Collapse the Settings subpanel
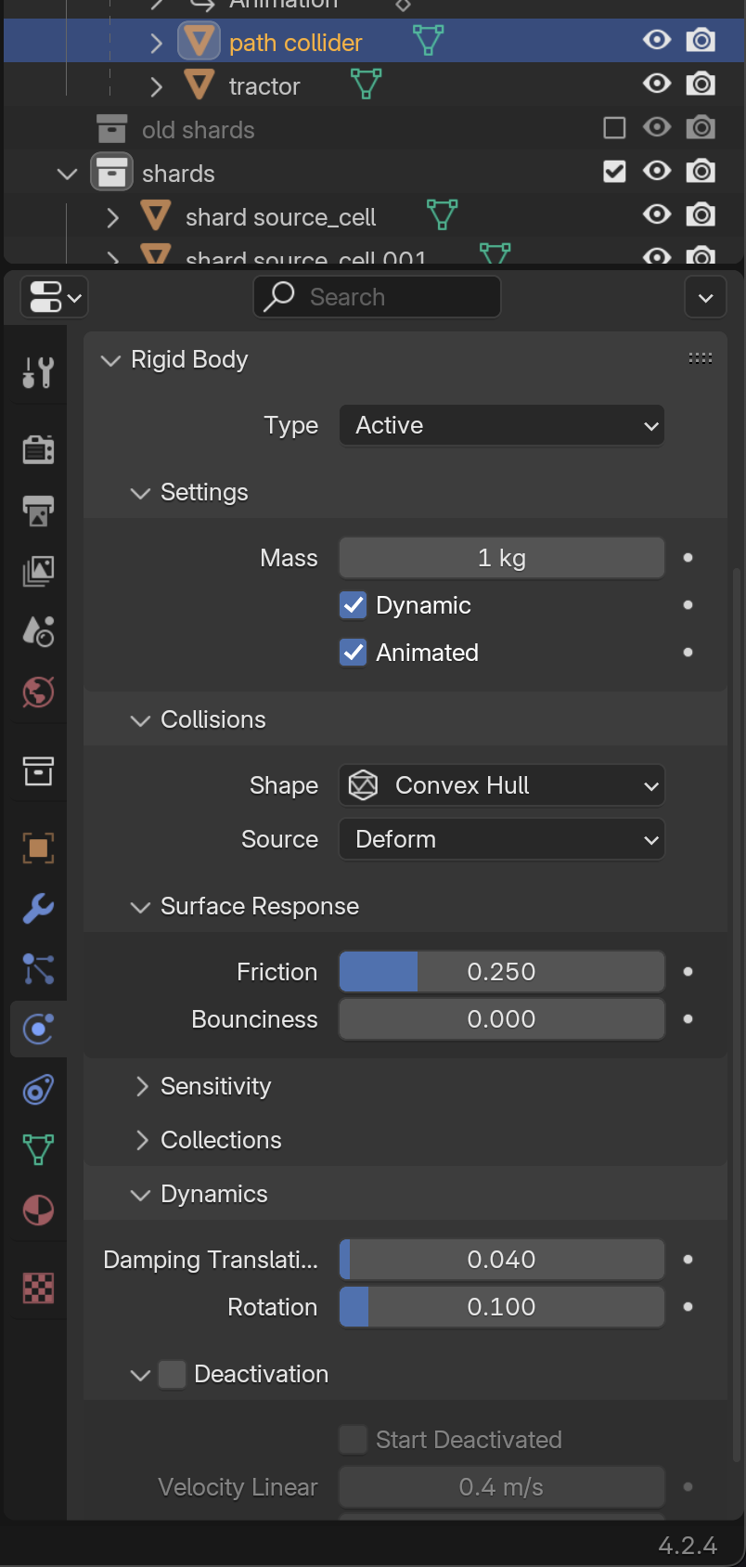Screen dimensions: 746x1567 140,493
